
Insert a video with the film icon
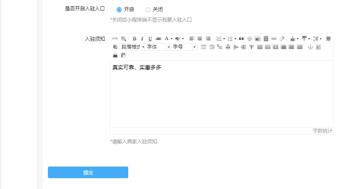(266, 39)
